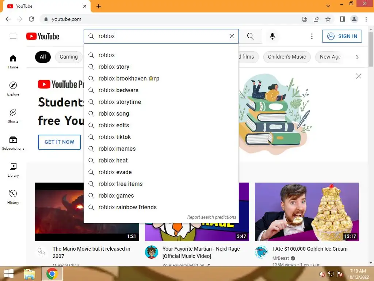Open 'I Ate $100,000 Golden Ice Cream' title
Screen dimensions: 374x281
click(310, 249)
